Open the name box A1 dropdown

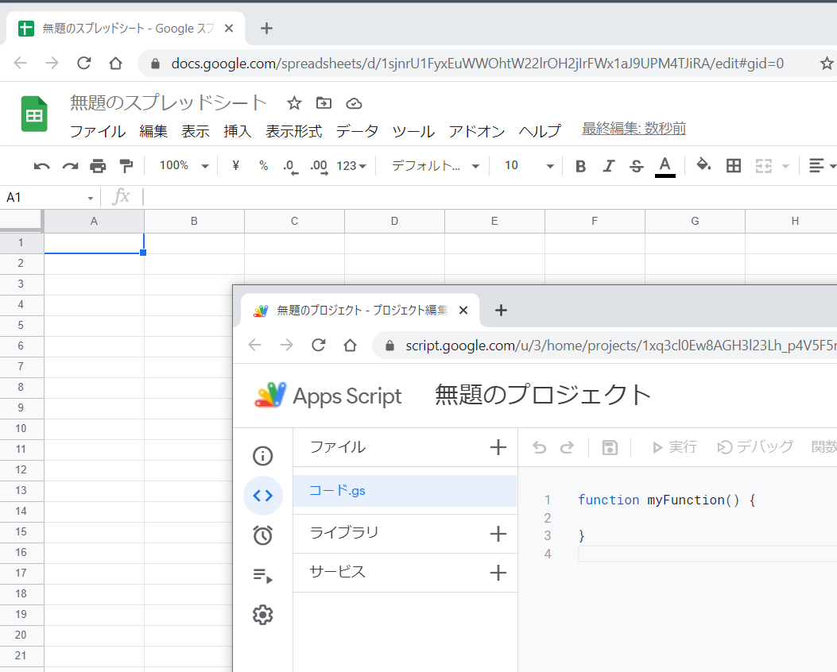(x=90, y=199)
